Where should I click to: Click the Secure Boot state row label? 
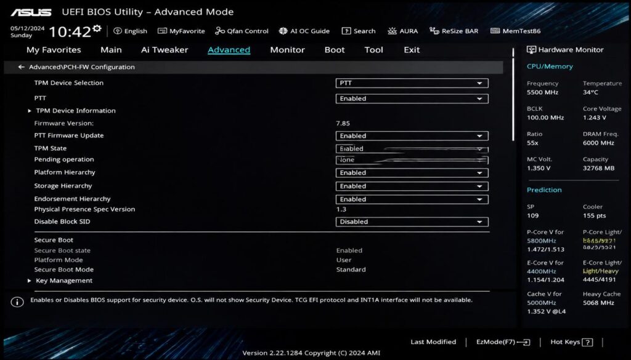pos(62,250)
